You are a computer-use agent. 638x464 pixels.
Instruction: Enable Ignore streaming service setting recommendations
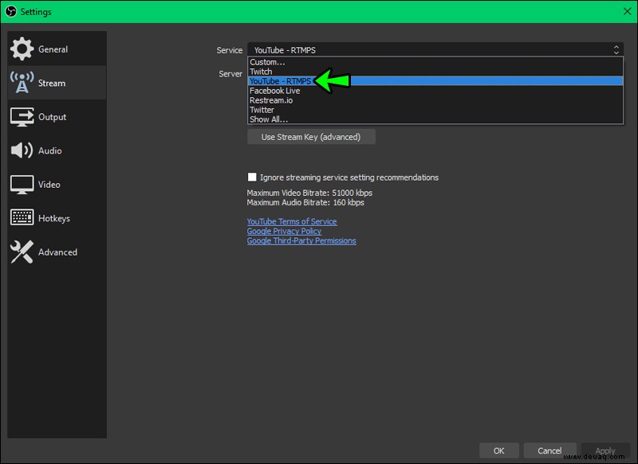point(252,177)
